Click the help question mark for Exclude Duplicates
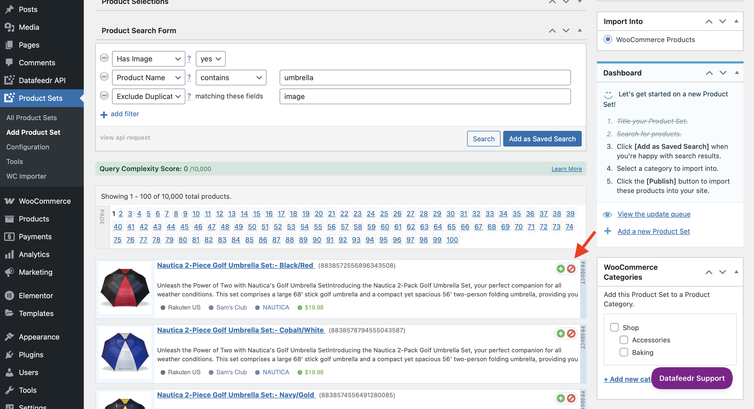Screen dimensions: 754x409 (x=189, y=96)
